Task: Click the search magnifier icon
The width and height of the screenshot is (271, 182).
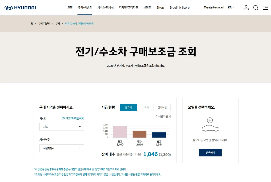Action: [256, 8]
